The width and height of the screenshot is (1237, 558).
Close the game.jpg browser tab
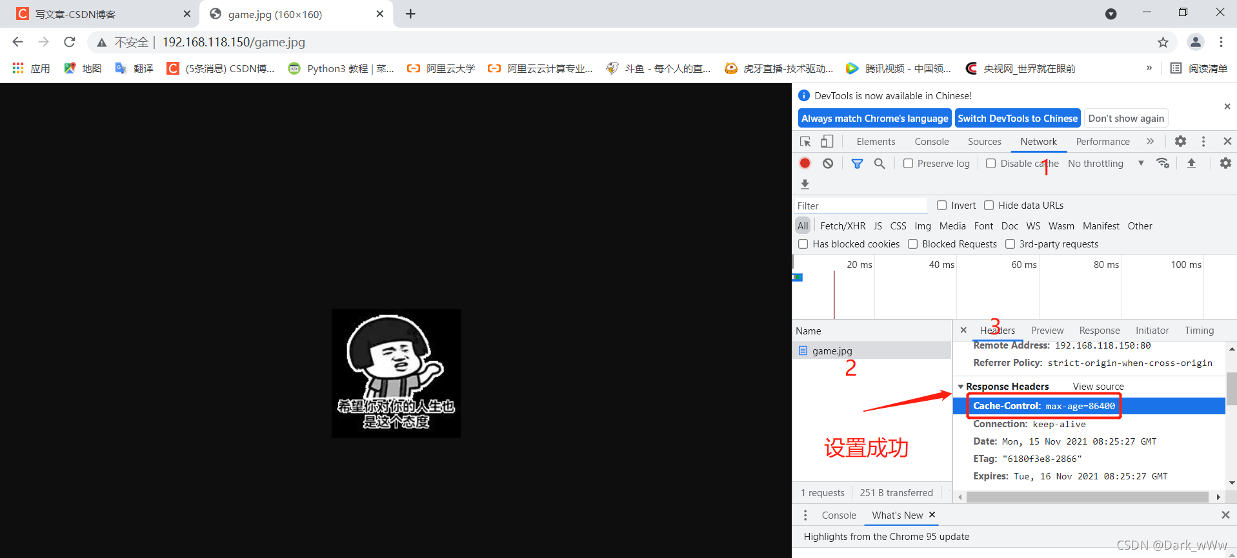379,14
